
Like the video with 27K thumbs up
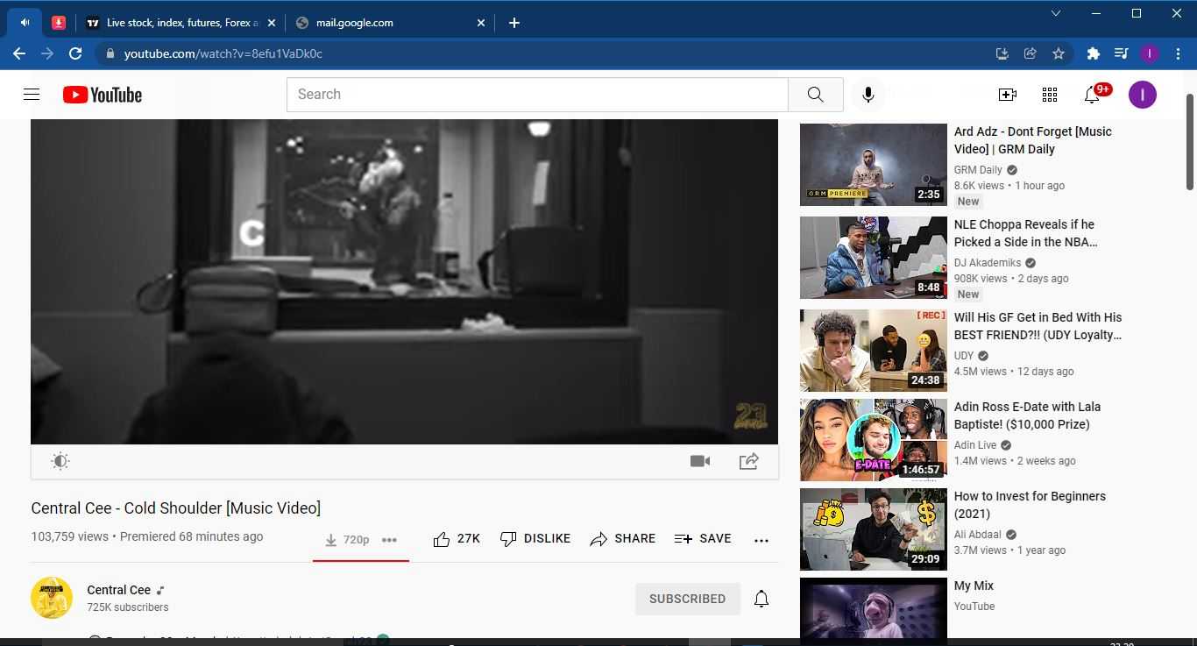click(457, 539)
